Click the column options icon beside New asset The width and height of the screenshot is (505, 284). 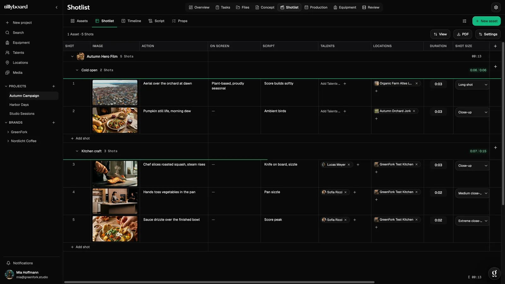pyautogui.click(x=464, y=21)
